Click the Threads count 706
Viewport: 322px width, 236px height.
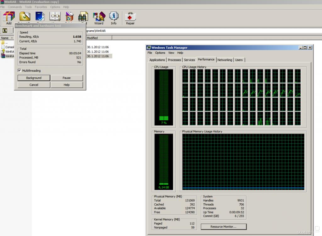tap(241, 204)
